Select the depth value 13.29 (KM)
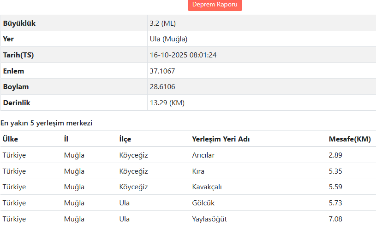This screenshot has height=232, width=376. (167, 103)
